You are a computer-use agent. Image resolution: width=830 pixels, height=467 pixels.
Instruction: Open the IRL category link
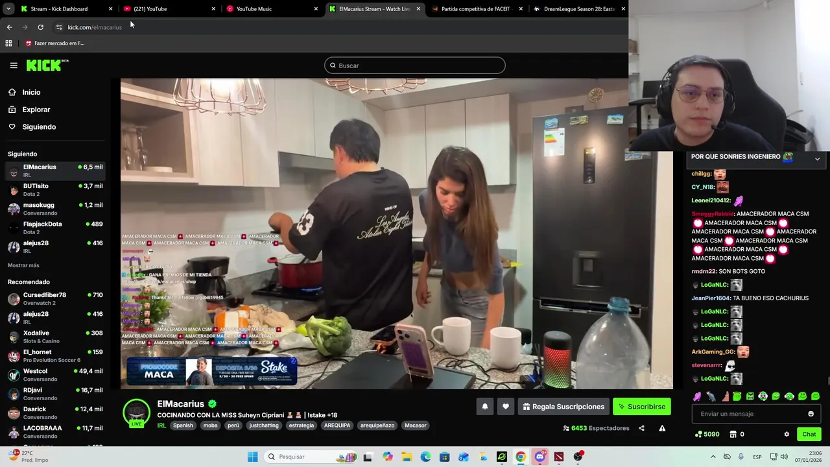point(161,425)
